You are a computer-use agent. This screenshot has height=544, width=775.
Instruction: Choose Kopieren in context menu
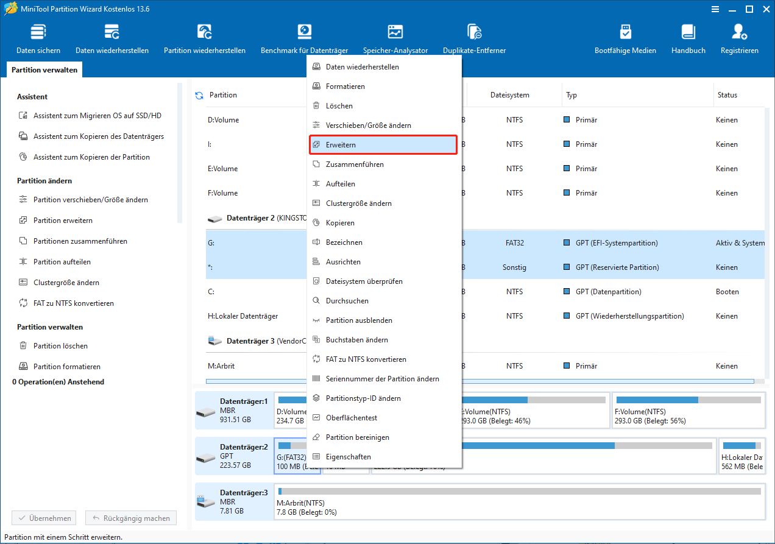pyautogui.click(x=384, y=223)
